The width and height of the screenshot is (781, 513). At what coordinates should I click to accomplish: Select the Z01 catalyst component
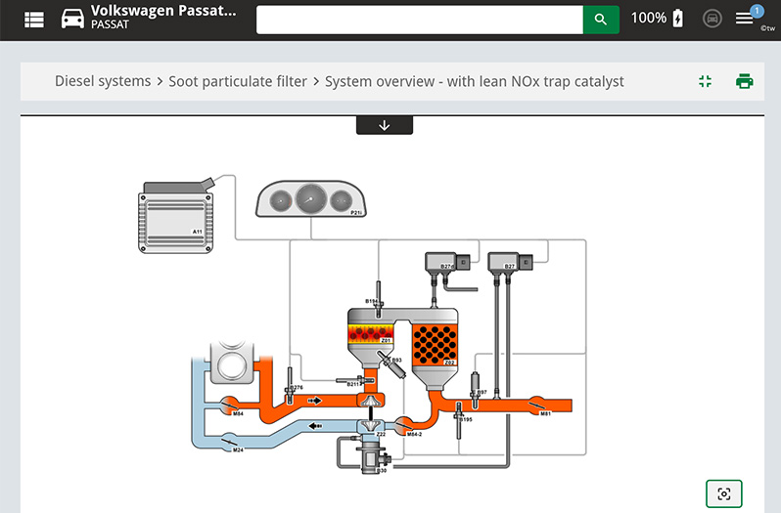tap(372, 332)
